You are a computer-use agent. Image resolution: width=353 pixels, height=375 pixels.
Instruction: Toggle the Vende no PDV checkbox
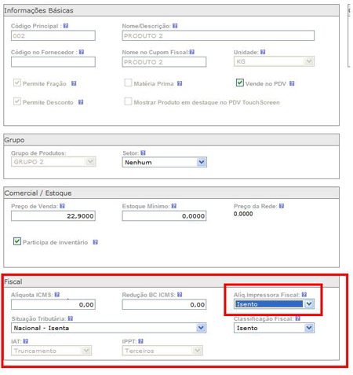(x=240, y=83)
